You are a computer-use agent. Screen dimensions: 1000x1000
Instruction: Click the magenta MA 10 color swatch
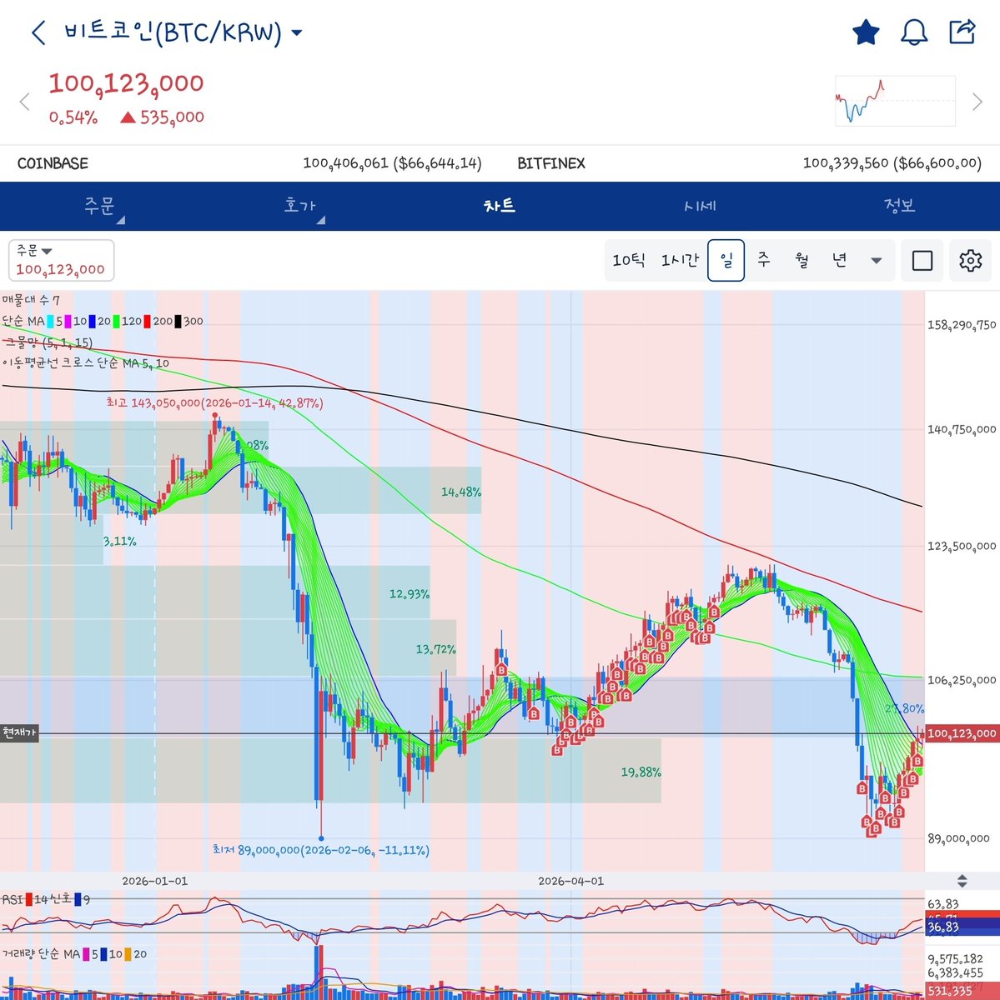coord(68,321)
